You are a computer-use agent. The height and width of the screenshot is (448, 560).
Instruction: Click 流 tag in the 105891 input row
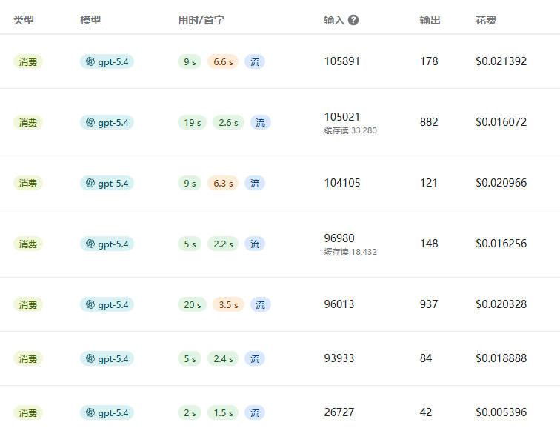click(x=255, y=61)
